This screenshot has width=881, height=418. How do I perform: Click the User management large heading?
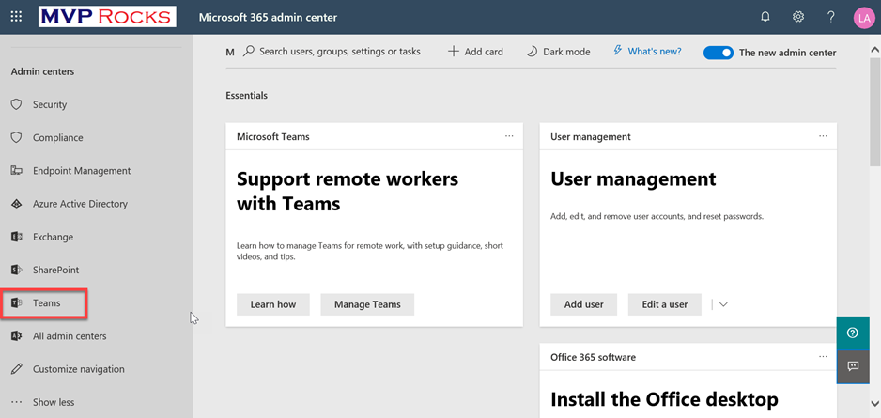[x=633, y=179]
